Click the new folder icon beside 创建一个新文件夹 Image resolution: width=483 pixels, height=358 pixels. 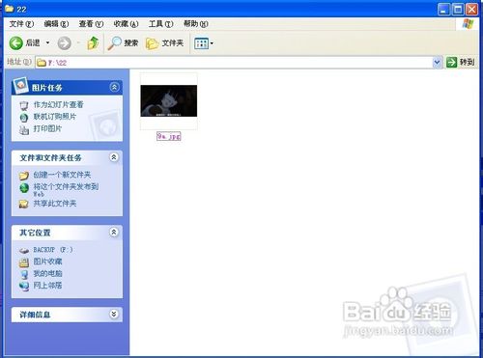(24, 176)
